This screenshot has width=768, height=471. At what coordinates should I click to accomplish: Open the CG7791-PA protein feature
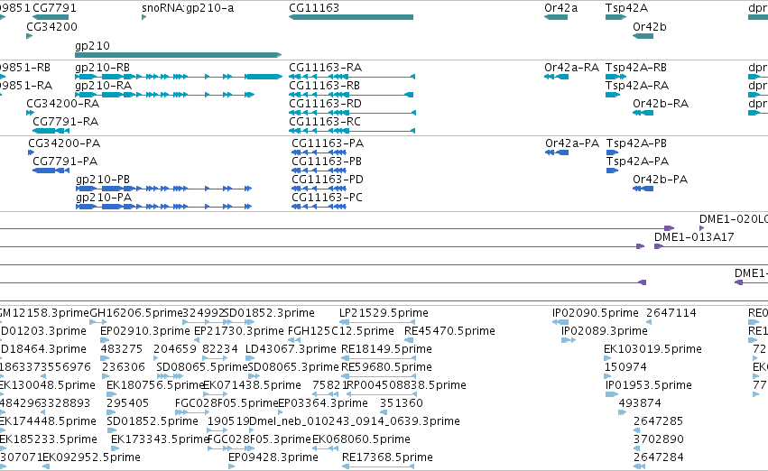[x=51, y=171]
